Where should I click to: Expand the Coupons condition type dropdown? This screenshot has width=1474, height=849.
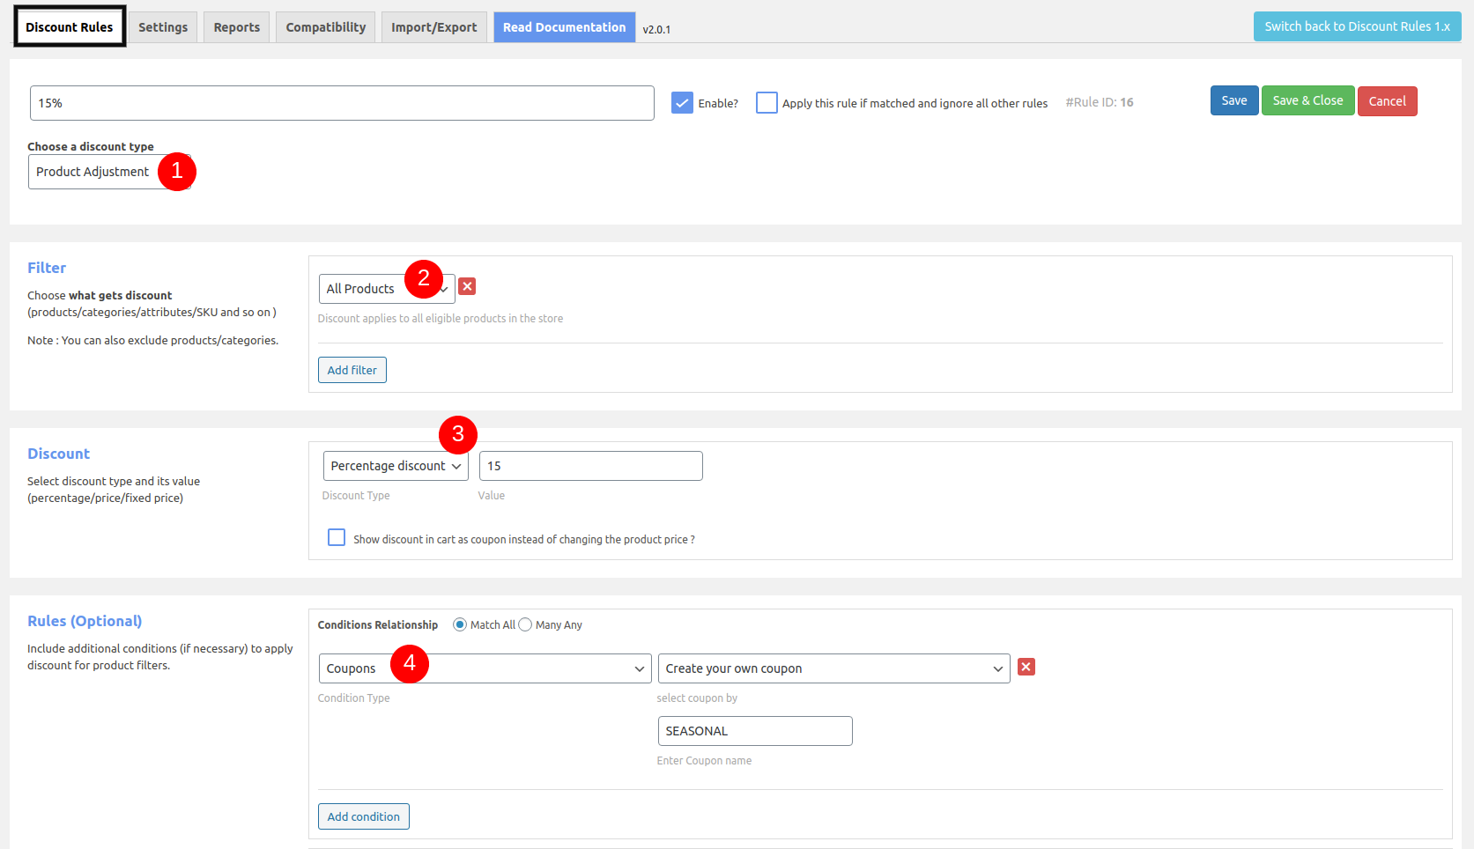point(485,668)
